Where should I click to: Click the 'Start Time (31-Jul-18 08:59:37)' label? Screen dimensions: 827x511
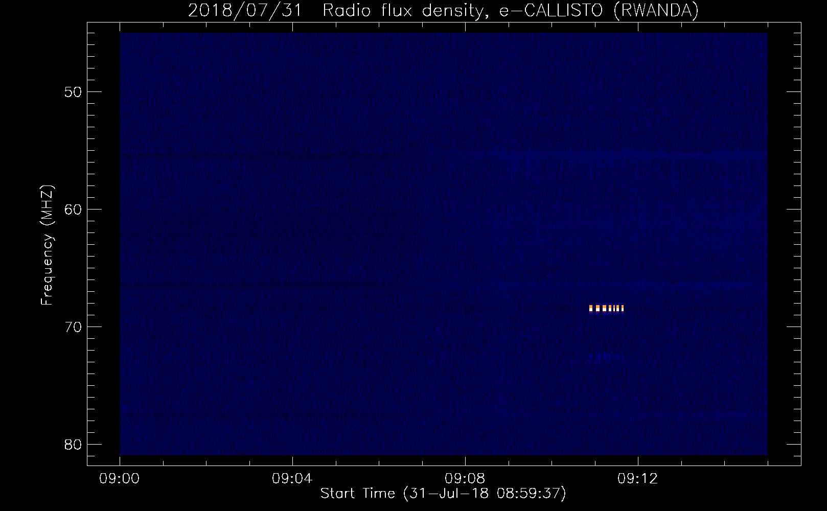(x=443, y=494)
